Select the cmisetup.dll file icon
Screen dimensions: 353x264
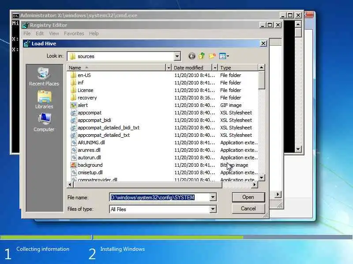[73, 172]
